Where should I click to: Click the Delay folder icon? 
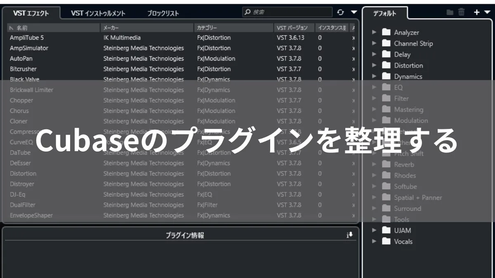pyautogui.click(x=386, y=54)
